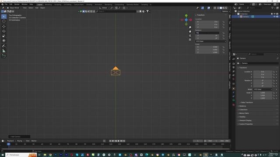
Task: Enable solid viewport shading mode
Action: (x=221, y=8)
